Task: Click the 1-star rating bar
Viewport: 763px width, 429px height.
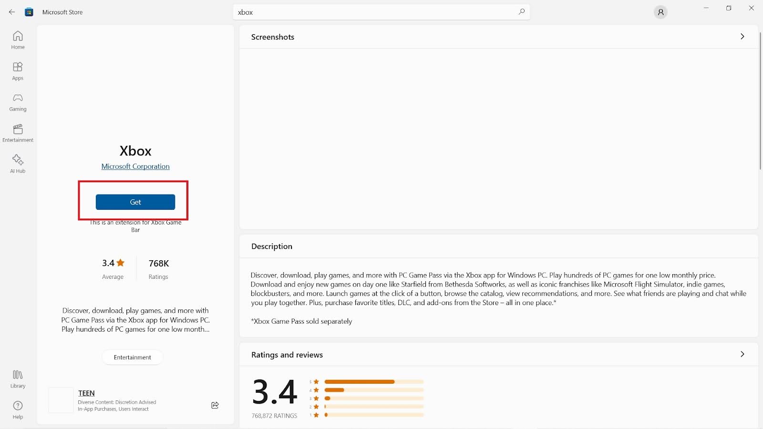Action: [374, 415]
